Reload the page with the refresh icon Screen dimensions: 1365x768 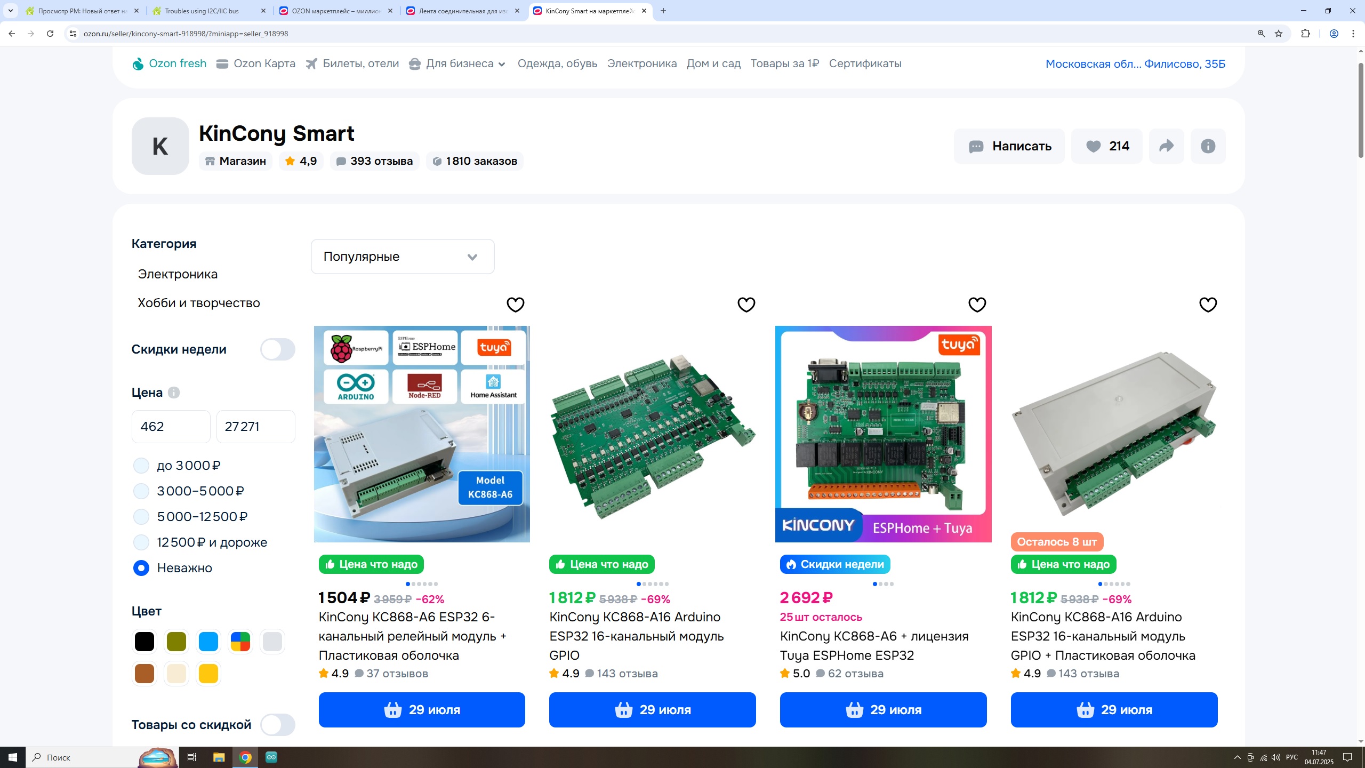point(50,34)
